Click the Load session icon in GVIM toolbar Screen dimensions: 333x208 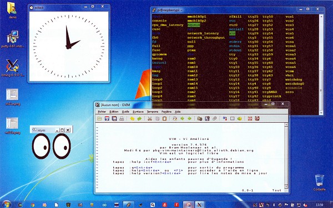click(200, 118)
